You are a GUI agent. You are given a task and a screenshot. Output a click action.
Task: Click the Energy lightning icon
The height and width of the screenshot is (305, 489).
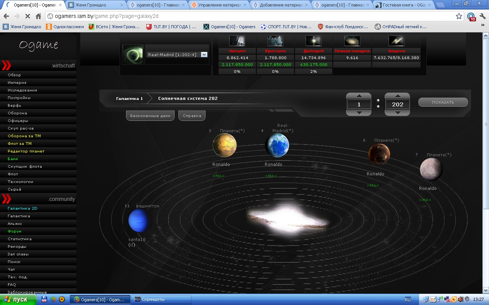[x=396, y=41]
